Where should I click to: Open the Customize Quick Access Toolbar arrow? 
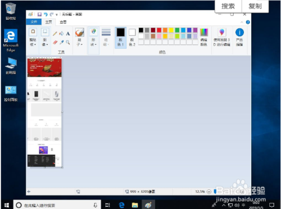pos(57,15)
